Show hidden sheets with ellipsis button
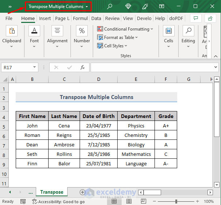 31,192
